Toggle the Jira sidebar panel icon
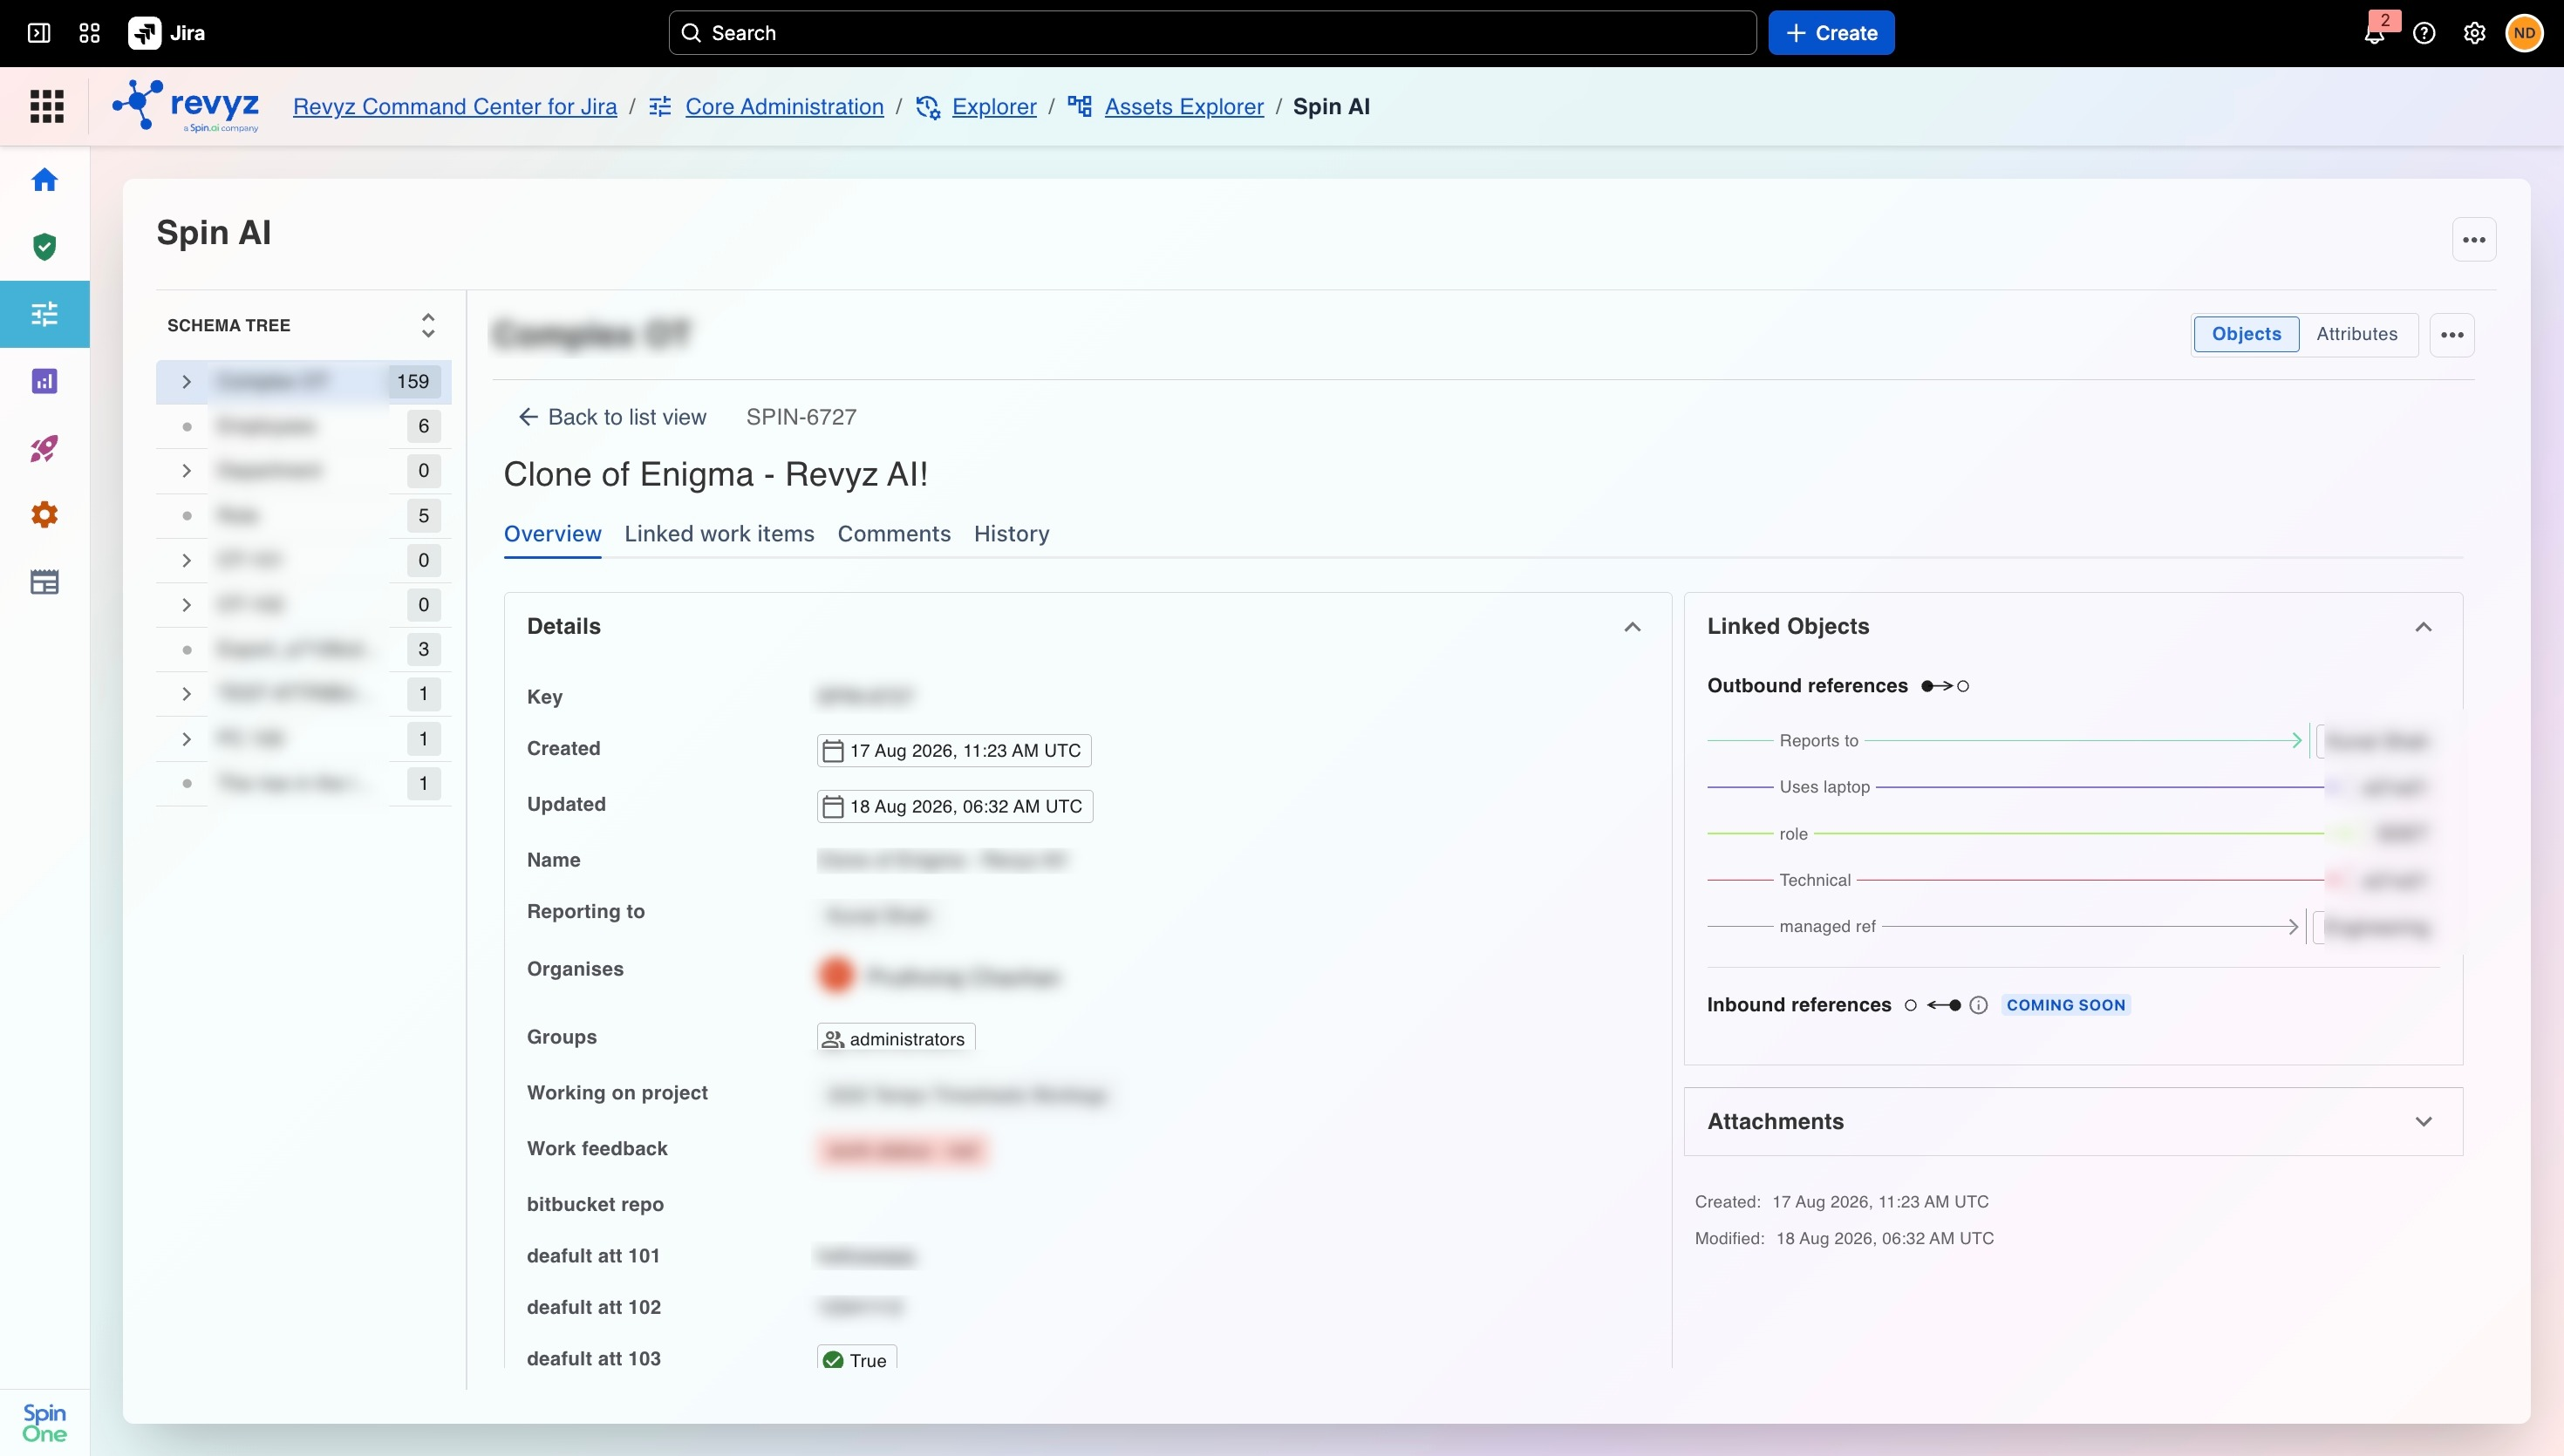The width and height of the screenshot is (2564, 1456). (39, 33)
